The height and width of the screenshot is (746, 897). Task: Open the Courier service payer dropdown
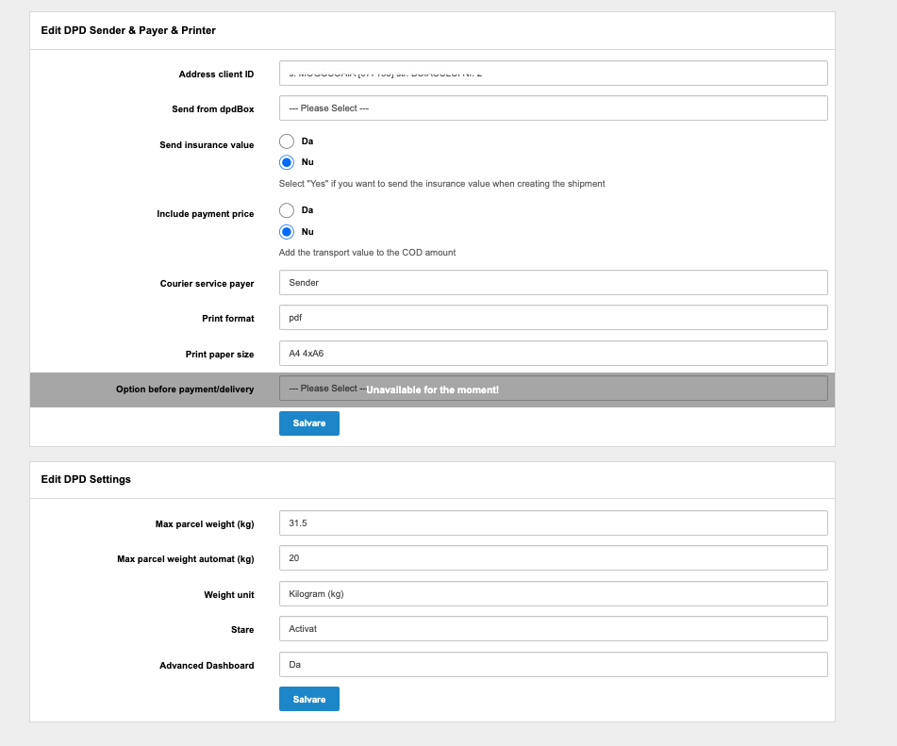pyautogui.click(x=553, y=283)
